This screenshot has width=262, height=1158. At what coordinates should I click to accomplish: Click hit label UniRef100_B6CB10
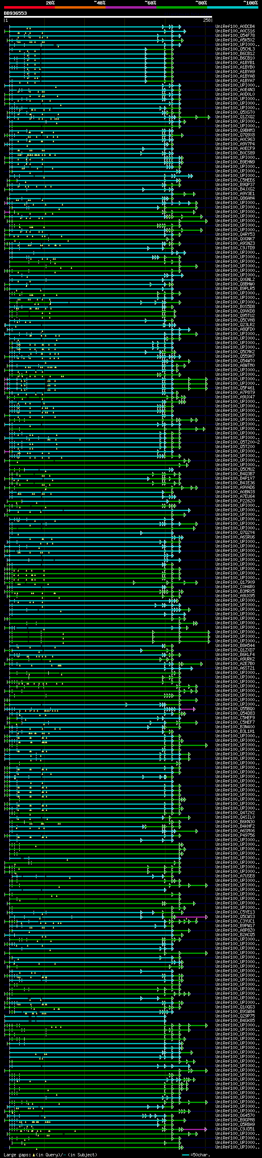[235, 58]
